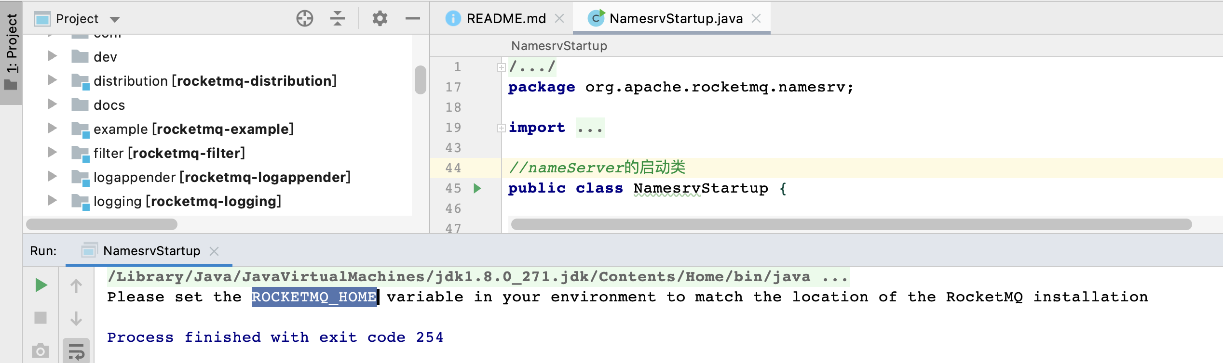Click the highlighted ROCKETMQ_HOME text
This screenshot has width=1223, height=363.
(314, 297)
